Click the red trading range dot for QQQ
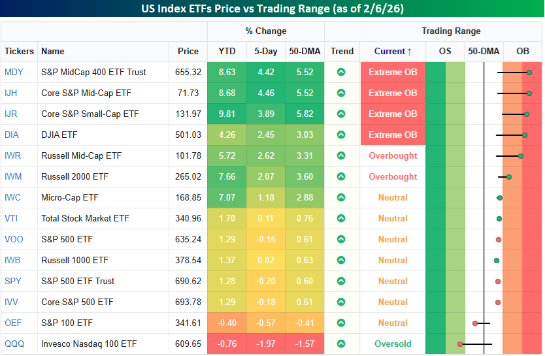Viewport: 545px width, 356px height. [x=460, y=344]
